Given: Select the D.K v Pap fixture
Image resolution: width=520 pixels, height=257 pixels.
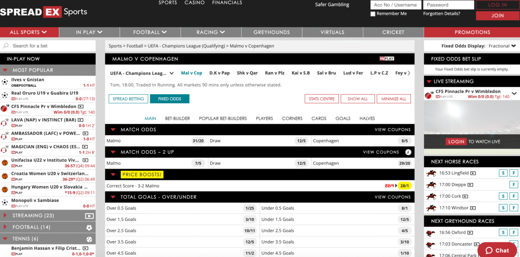Looking at the screenshot, I should pyautogui.click(x=219, y=73).
